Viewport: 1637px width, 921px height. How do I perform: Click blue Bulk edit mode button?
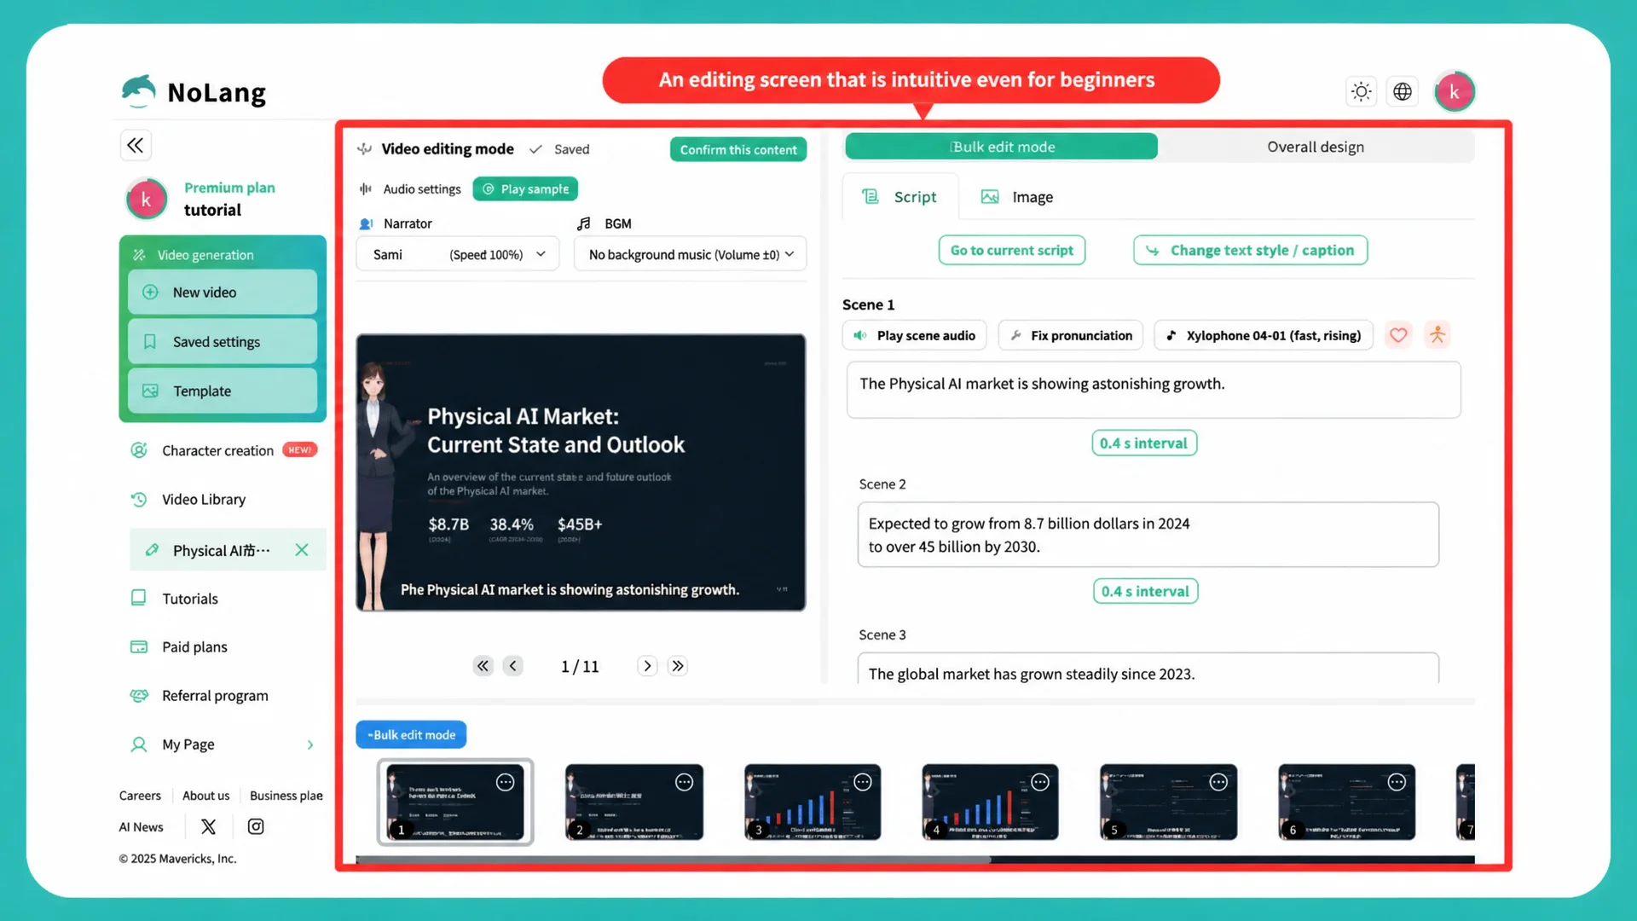[x=411, y=735]
